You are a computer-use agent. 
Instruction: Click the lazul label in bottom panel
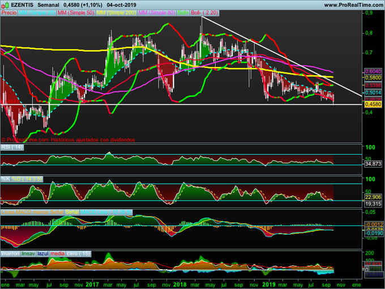pyautogui.click(x=43, y=253)
